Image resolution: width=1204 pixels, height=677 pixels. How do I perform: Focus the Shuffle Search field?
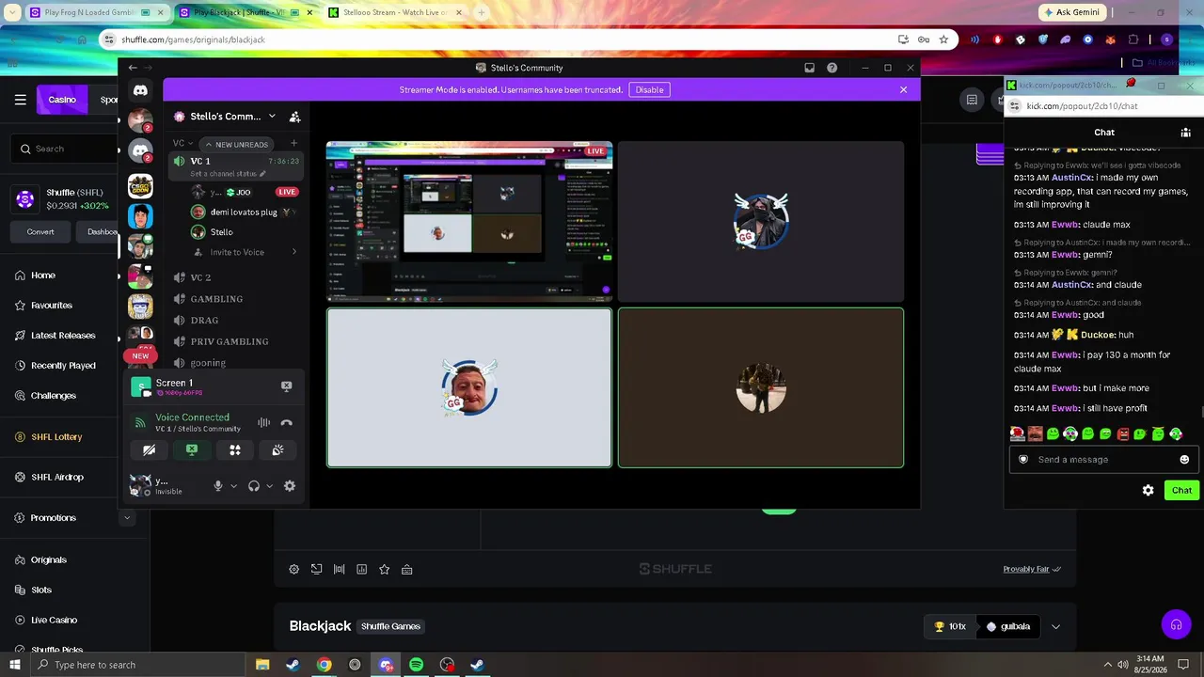coord(64,149)
